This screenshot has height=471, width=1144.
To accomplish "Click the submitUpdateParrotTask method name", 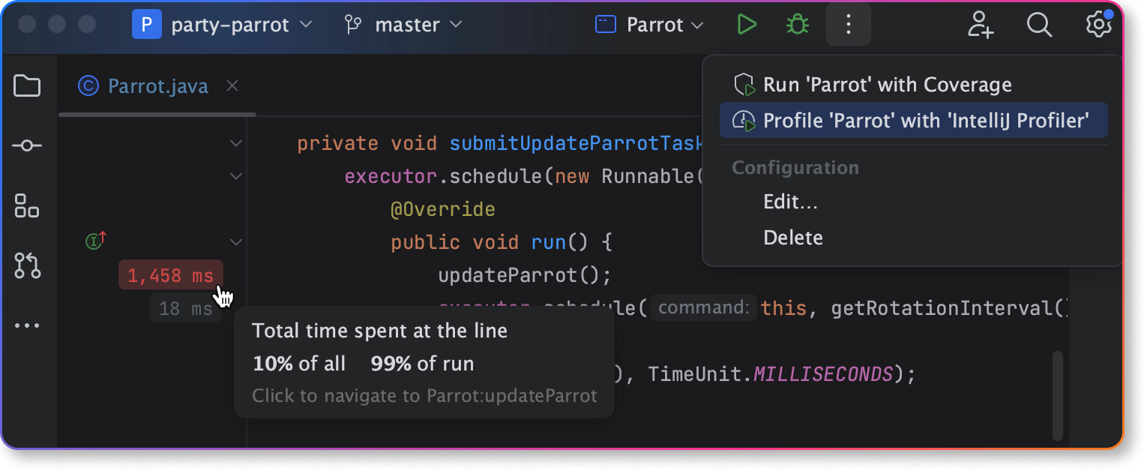I will pos(576,143).
